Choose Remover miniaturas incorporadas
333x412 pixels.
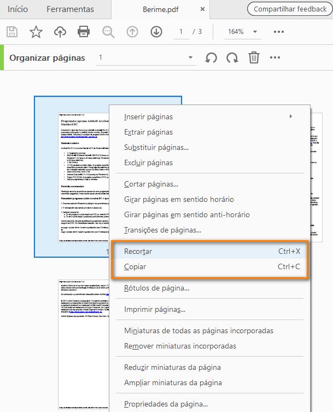[209, 346]
